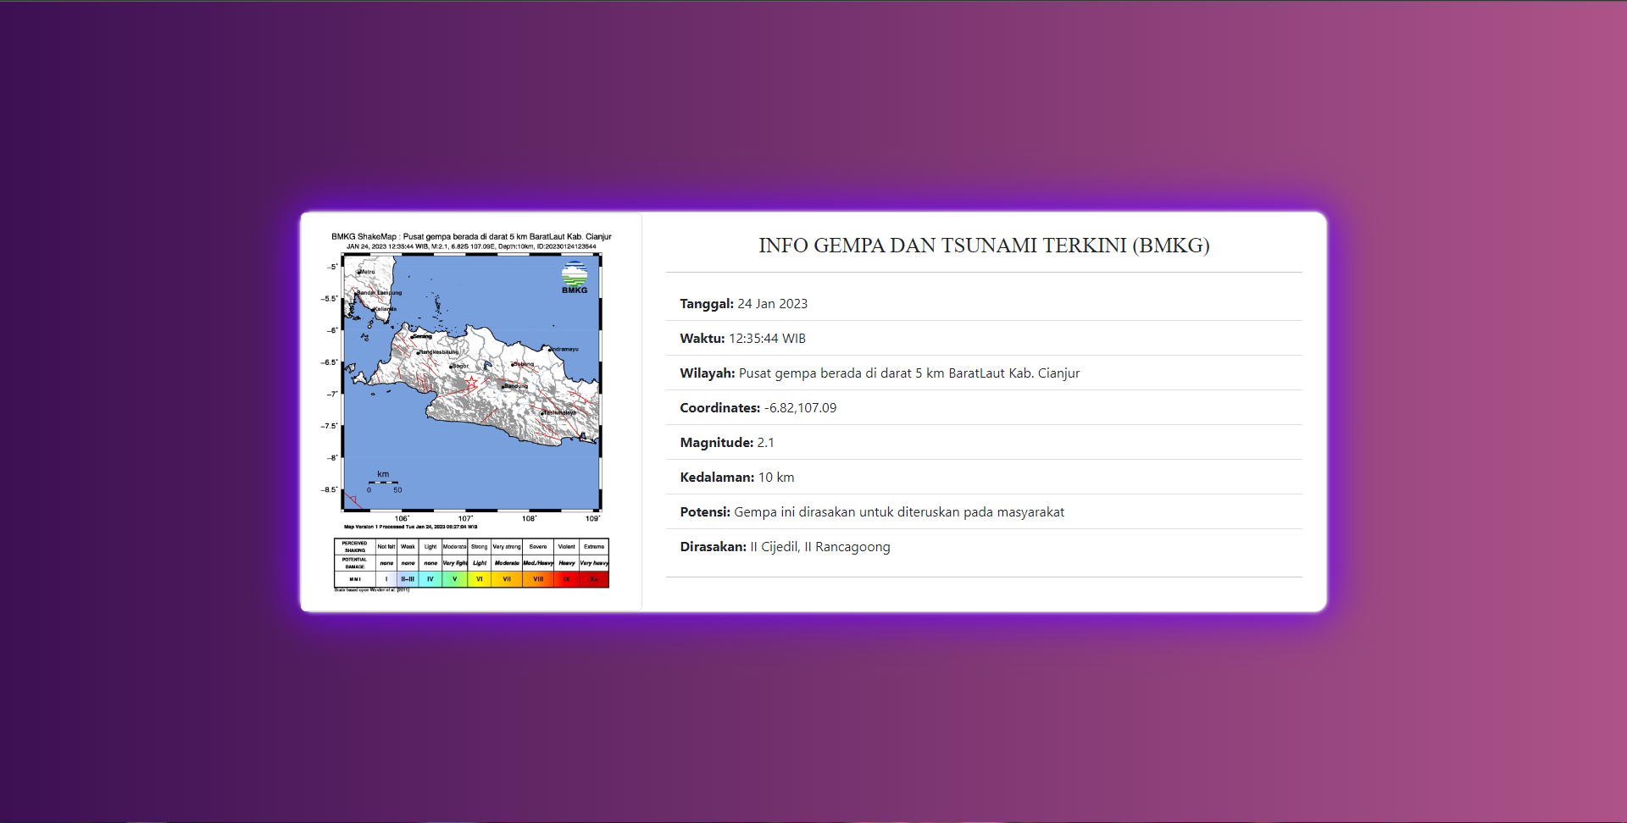
Task: Click the Magnitude 2.1 row
Action: click(727, 443)
